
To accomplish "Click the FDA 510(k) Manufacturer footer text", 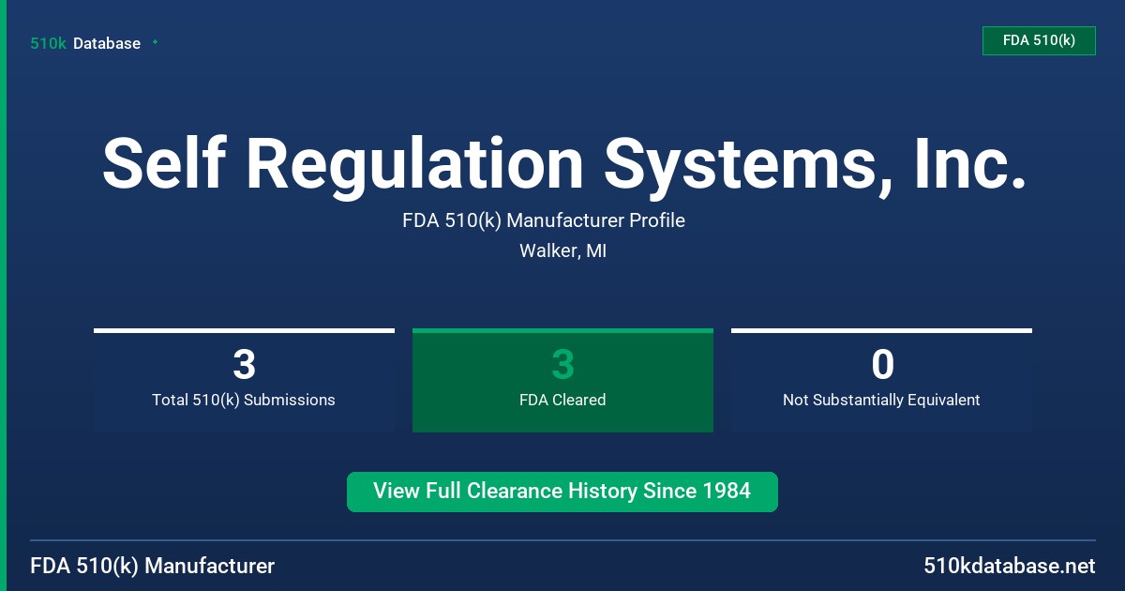I will tap(153, 567).
